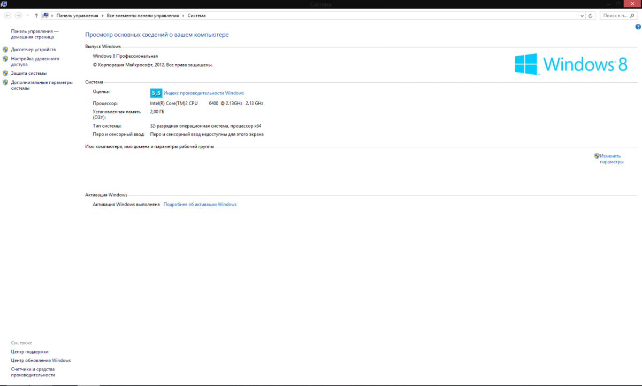Click Перо и сенсорный ввод недоступны value
Screen dimensions: 642x386
pyautogui.click(x=207, y=135)
